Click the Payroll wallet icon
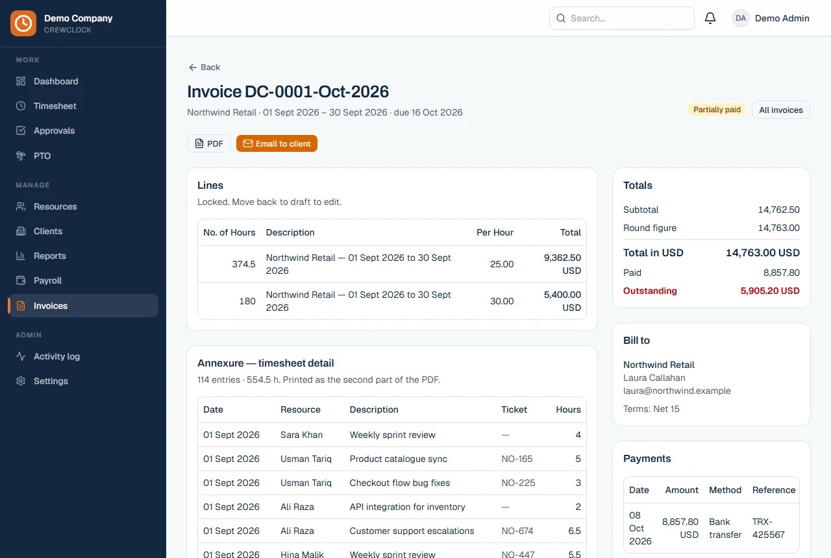The height and width of the screenshot is (558, 831). click(x=21, y=280)
